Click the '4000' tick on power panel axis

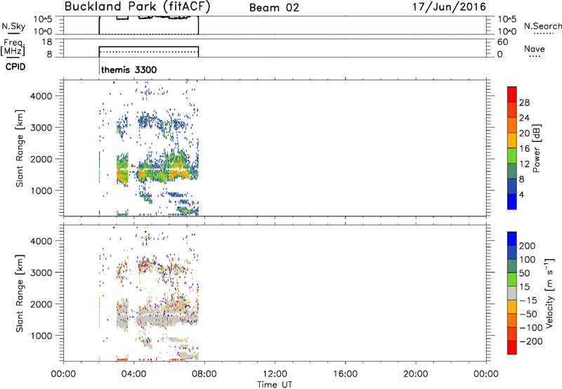tap(41, 96)
